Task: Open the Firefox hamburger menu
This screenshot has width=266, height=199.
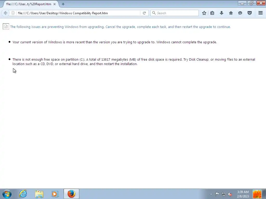Action: (261, 13)
